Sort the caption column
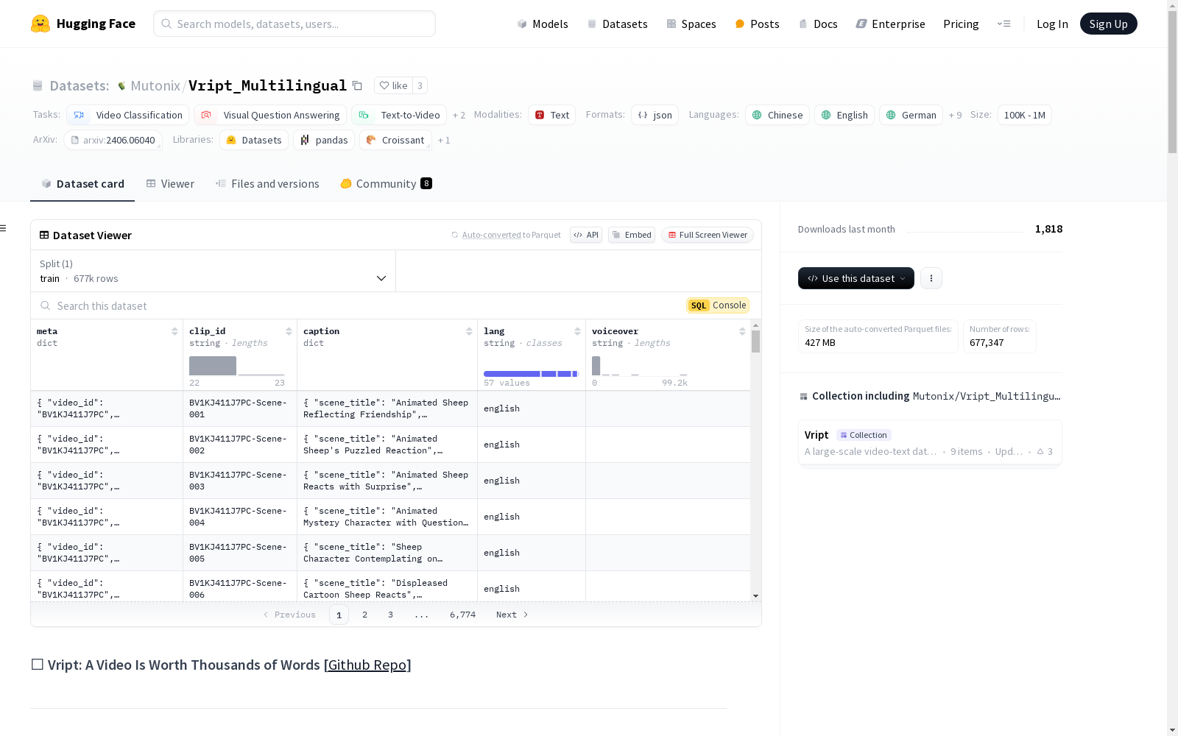Viewport: 1178px width, 736px height. click(x=469, y=331)
